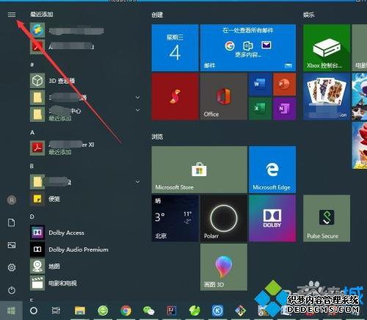Screen dimensions: 367x320
Task: Open Settings gear in Start sidebar
Action: click(12, 267)
